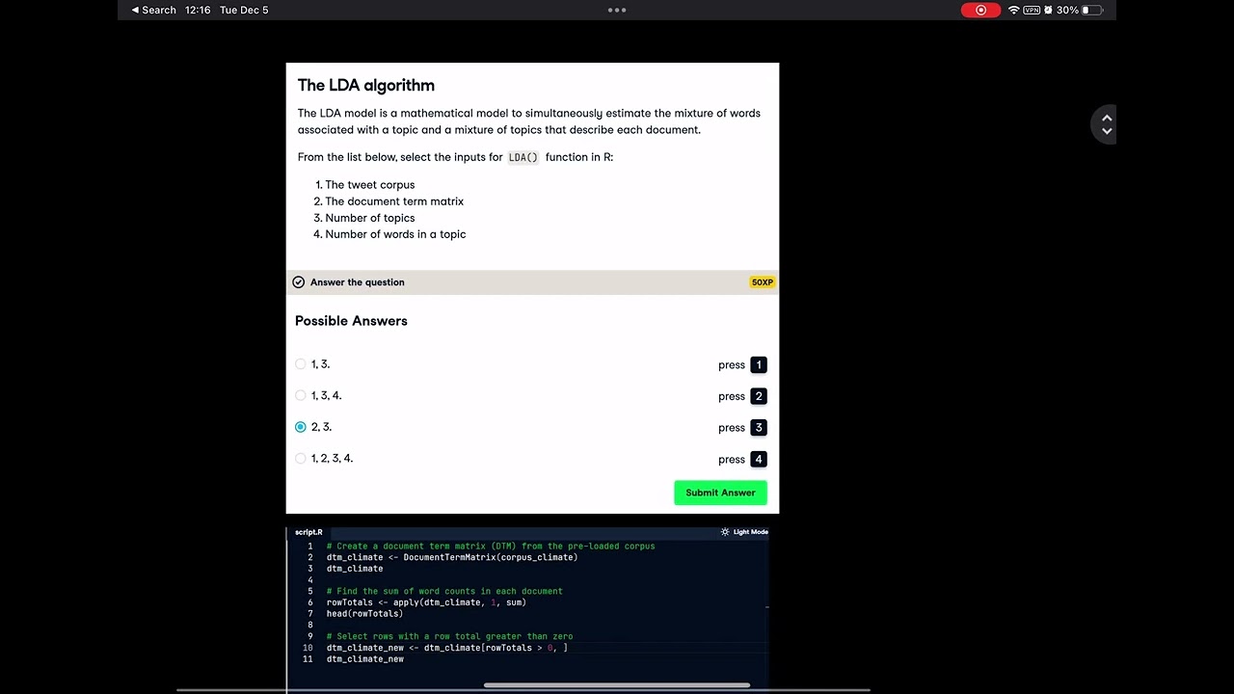Tap the battery icon in status bar
This screenshot has height=694, width=1234.
[x=1091, y=10]
